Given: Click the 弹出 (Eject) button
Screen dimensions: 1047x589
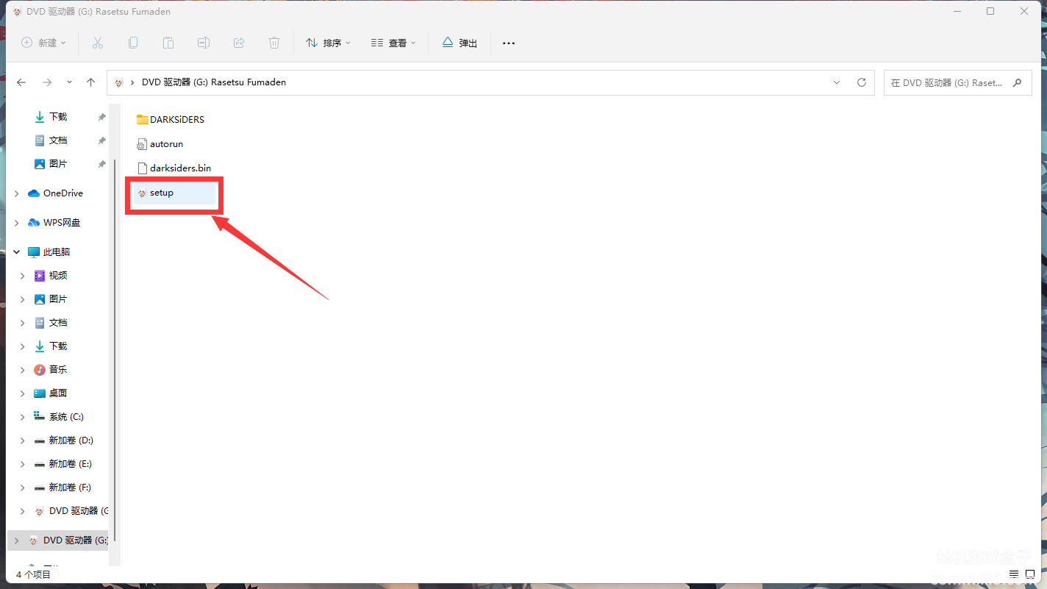Looking at the screenshot, I should (x=460, y=43).
